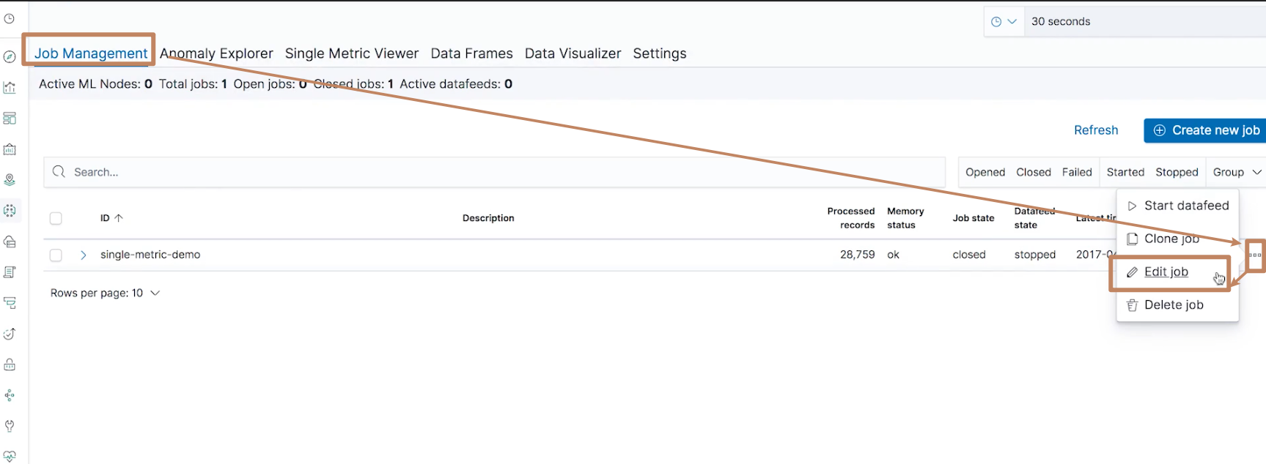
Task: Show recently viewed clock icon
Action: click(10, 18)
